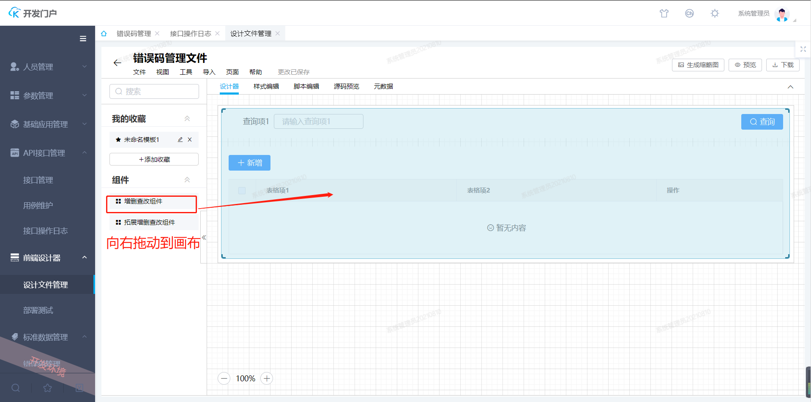Viewport: 811px width, 402px height.
Task: Click the 下载 button
Action: pyautogui.click(x=783, y=65)
